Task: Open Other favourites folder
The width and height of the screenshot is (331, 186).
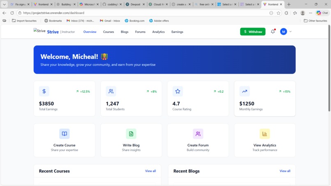Action: coord(315,21)
